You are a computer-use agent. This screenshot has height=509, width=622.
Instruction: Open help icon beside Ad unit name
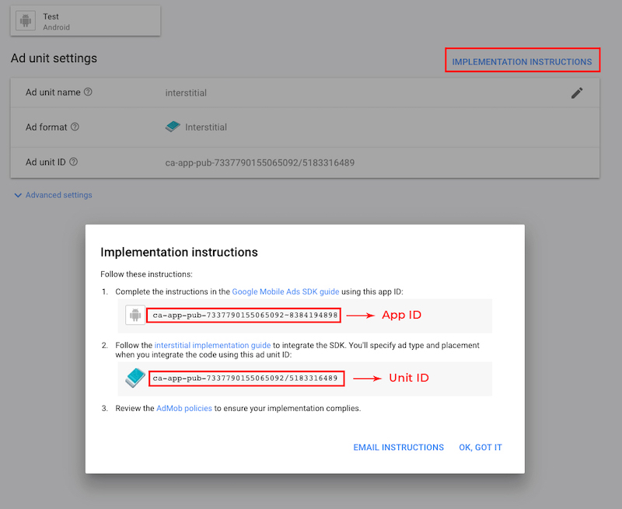[88, 92]
